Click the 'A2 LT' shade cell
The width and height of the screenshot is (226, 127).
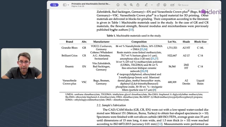[186, 55]
